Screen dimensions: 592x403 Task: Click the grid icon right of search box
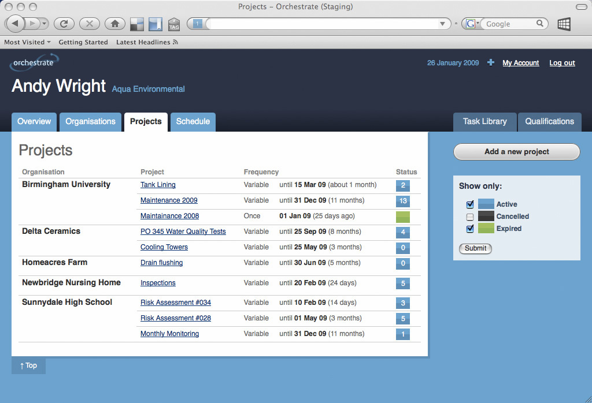click(x=564, y=24)
